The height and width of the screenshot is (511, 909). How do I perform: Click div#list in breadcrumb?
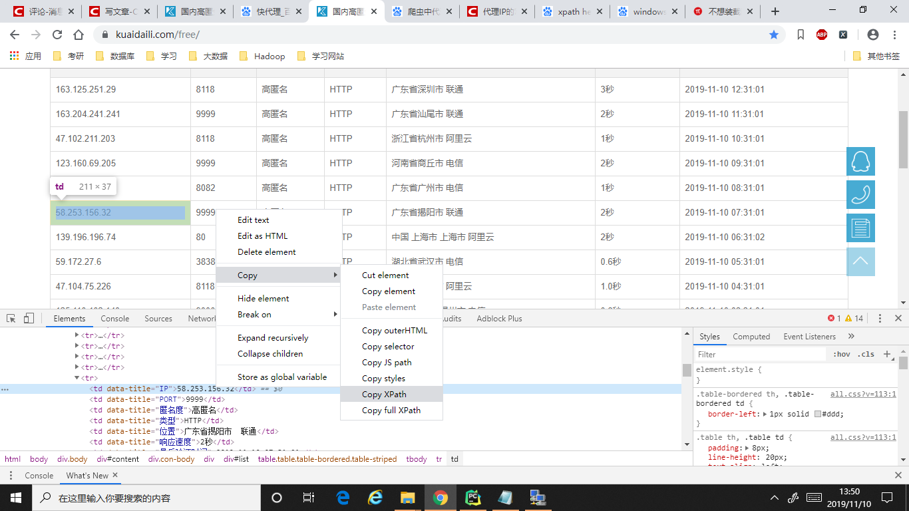tap(236, 459)
